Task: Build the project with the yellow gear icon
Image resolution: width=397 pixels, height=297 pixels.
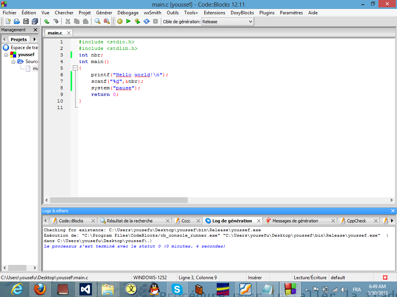Action: [120, 22]
